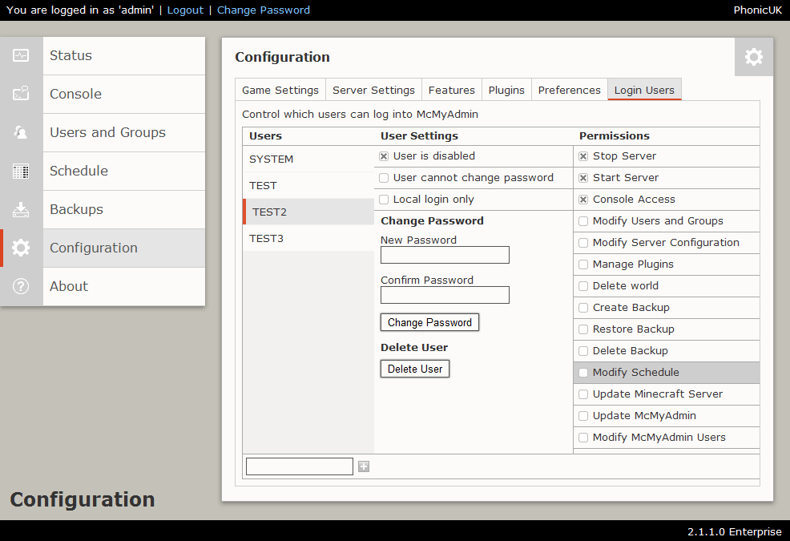The height and width of the screenshot is (541, 790).
Task: Click the gear icon in Configuration panel corner
Action: tap(754, 57)
